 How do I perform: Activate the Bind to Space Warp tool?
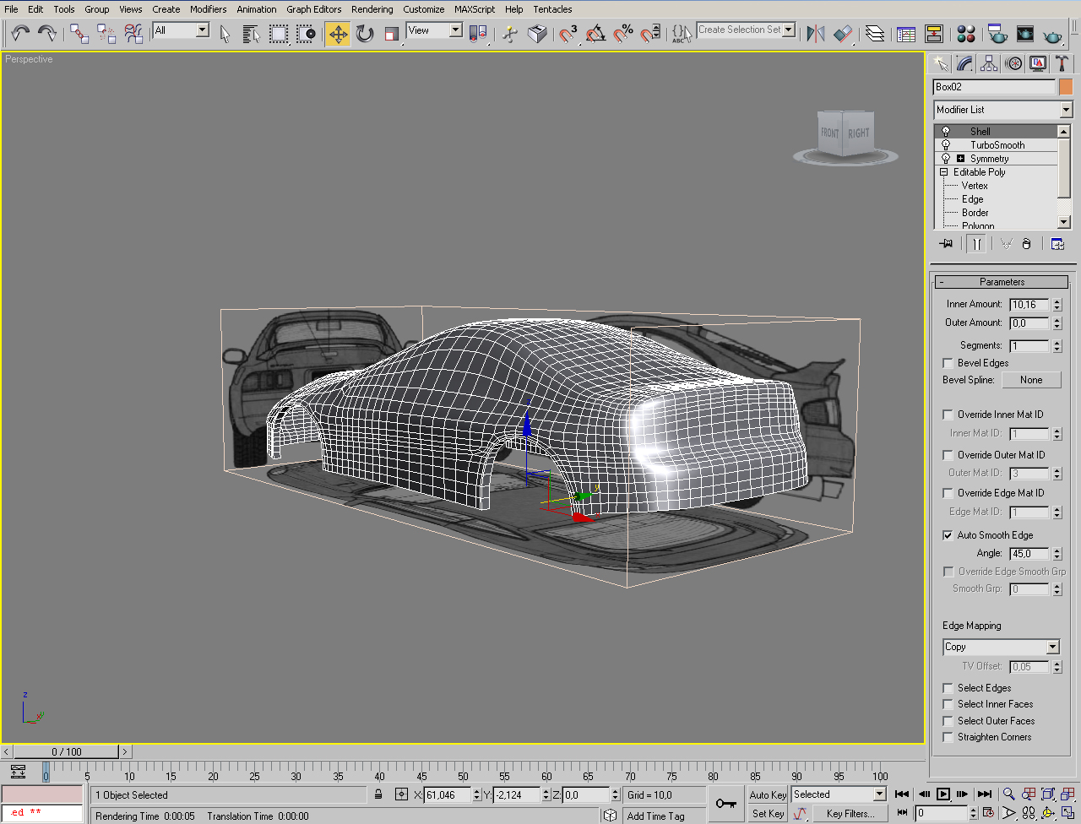[x=133, y=34]
